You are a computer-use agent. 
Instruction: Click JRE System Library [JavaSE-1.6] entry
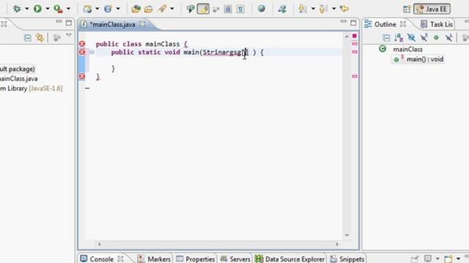(31, 88)
